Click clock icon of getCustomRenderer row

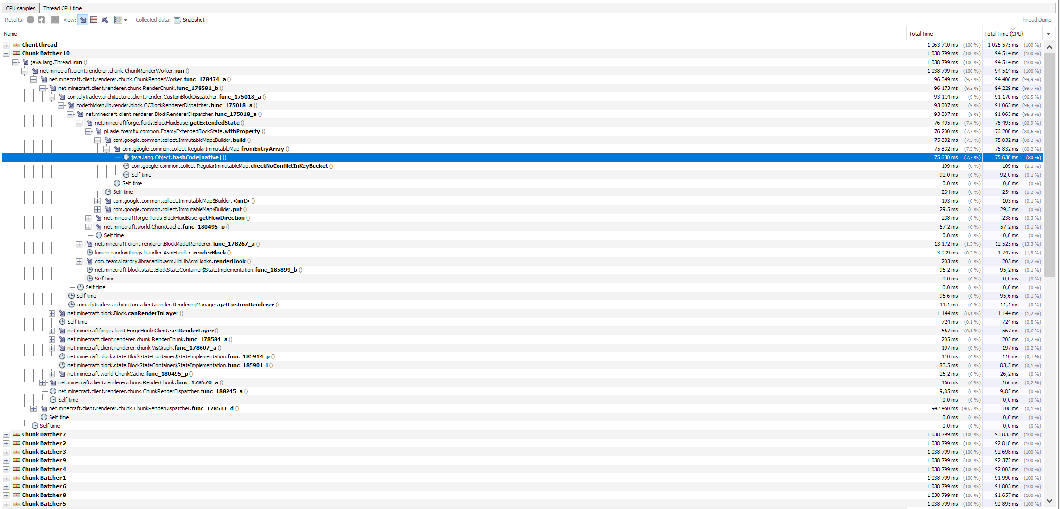click(71, 305)
